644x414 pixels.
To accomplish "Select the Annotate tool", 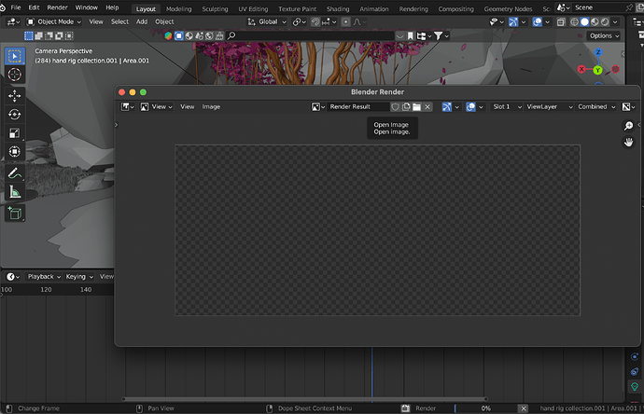I will (x=15, y=173).
